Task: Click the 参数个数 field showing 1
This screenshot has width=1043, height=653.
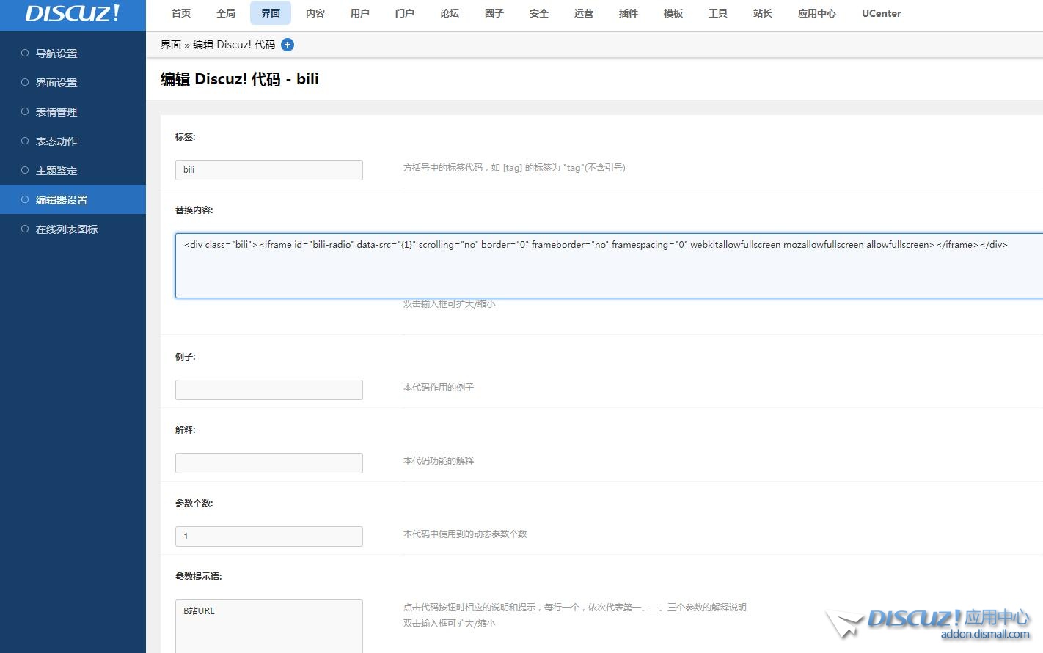Action: (x=268, y=536)
